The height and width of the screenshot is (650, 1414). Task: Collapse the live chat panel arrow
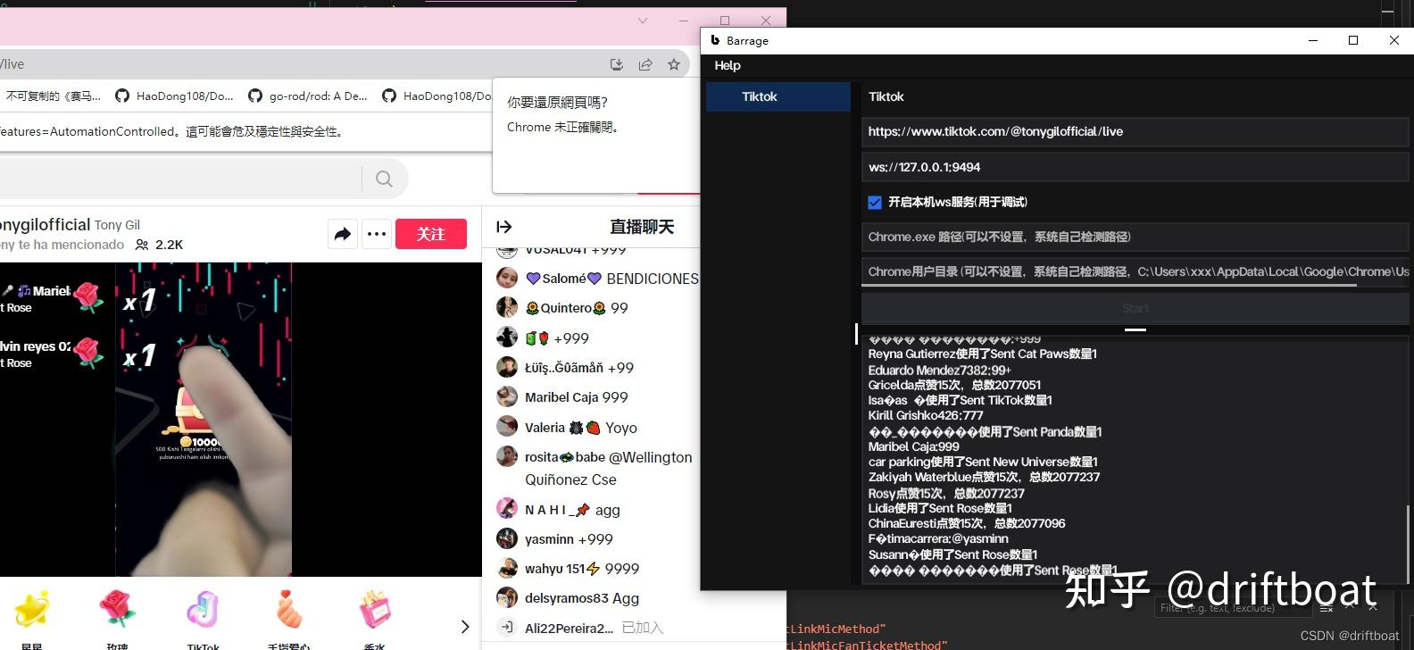(504, 227)
